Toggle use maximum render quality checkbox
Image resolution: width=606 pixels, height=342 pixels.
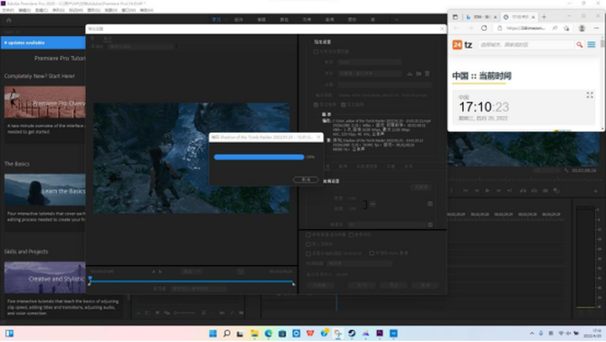point(308,235)
